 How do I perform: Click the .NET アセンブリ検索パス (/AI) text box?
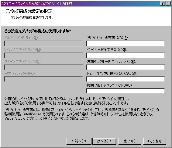[126, 79]
